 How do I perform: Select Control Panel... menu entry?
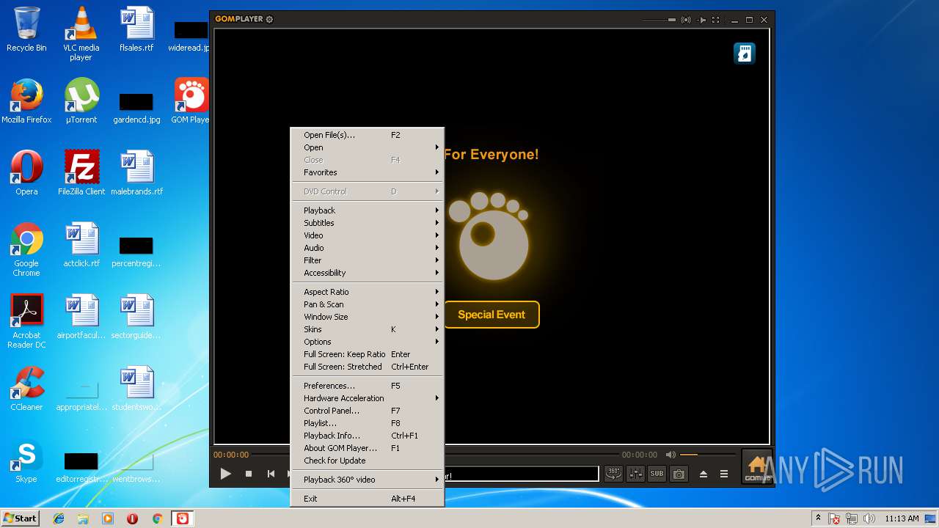(x=368, y=411)
